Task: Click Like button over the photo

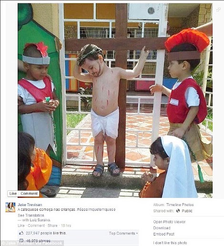Action: (13, 194)
